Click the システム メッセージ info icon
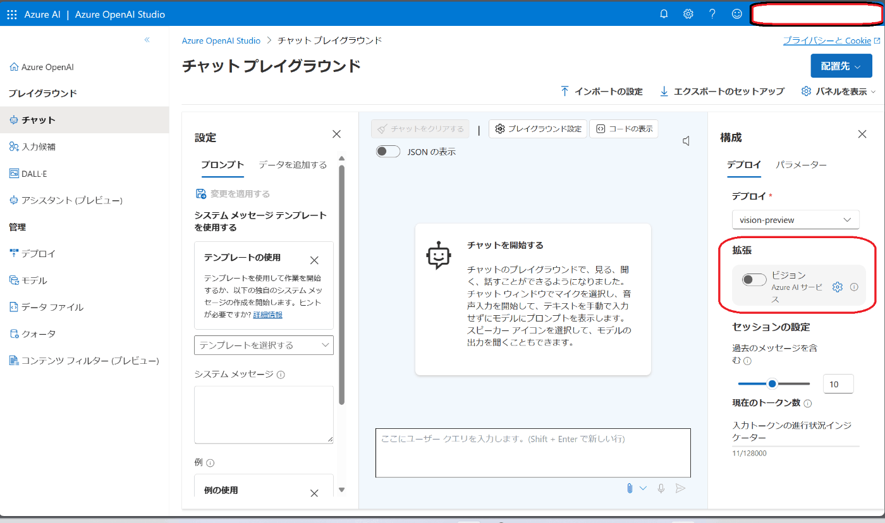The height and width of the screenshot is (523, 885). pos(281,375)
